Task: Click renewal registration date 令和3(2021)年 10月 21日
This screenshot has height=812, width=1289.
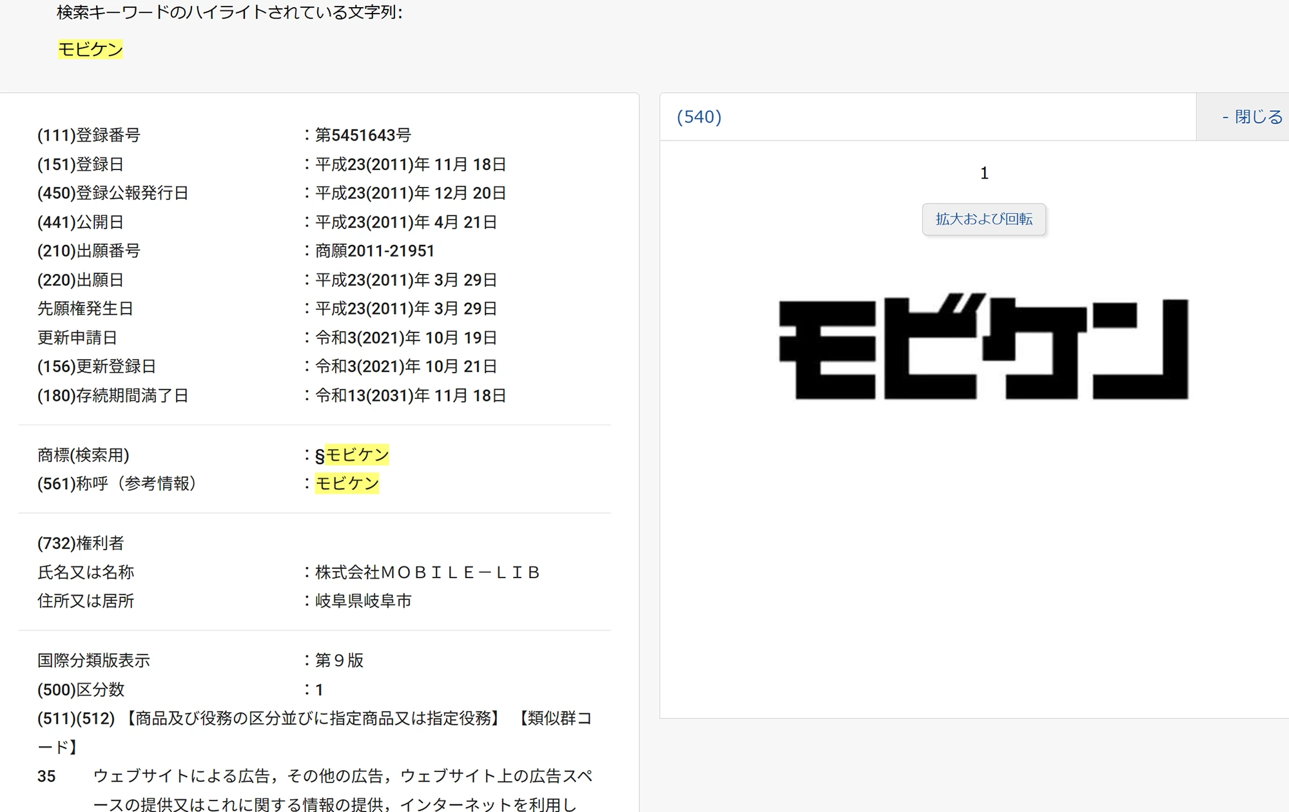Action: click(406, 366)
